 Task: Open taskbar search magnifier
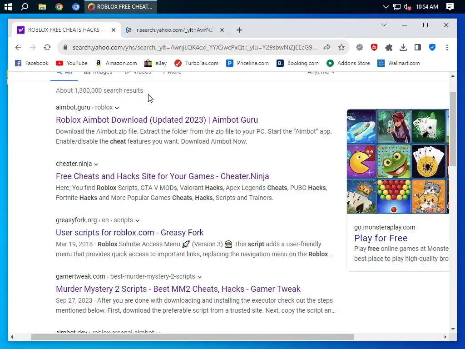click(x=25, y=6)
